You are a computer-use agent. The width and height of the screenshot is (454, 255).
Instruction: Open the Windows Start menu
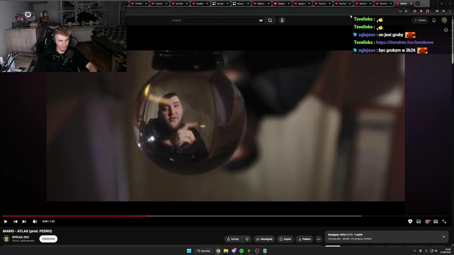click(189, 251)
